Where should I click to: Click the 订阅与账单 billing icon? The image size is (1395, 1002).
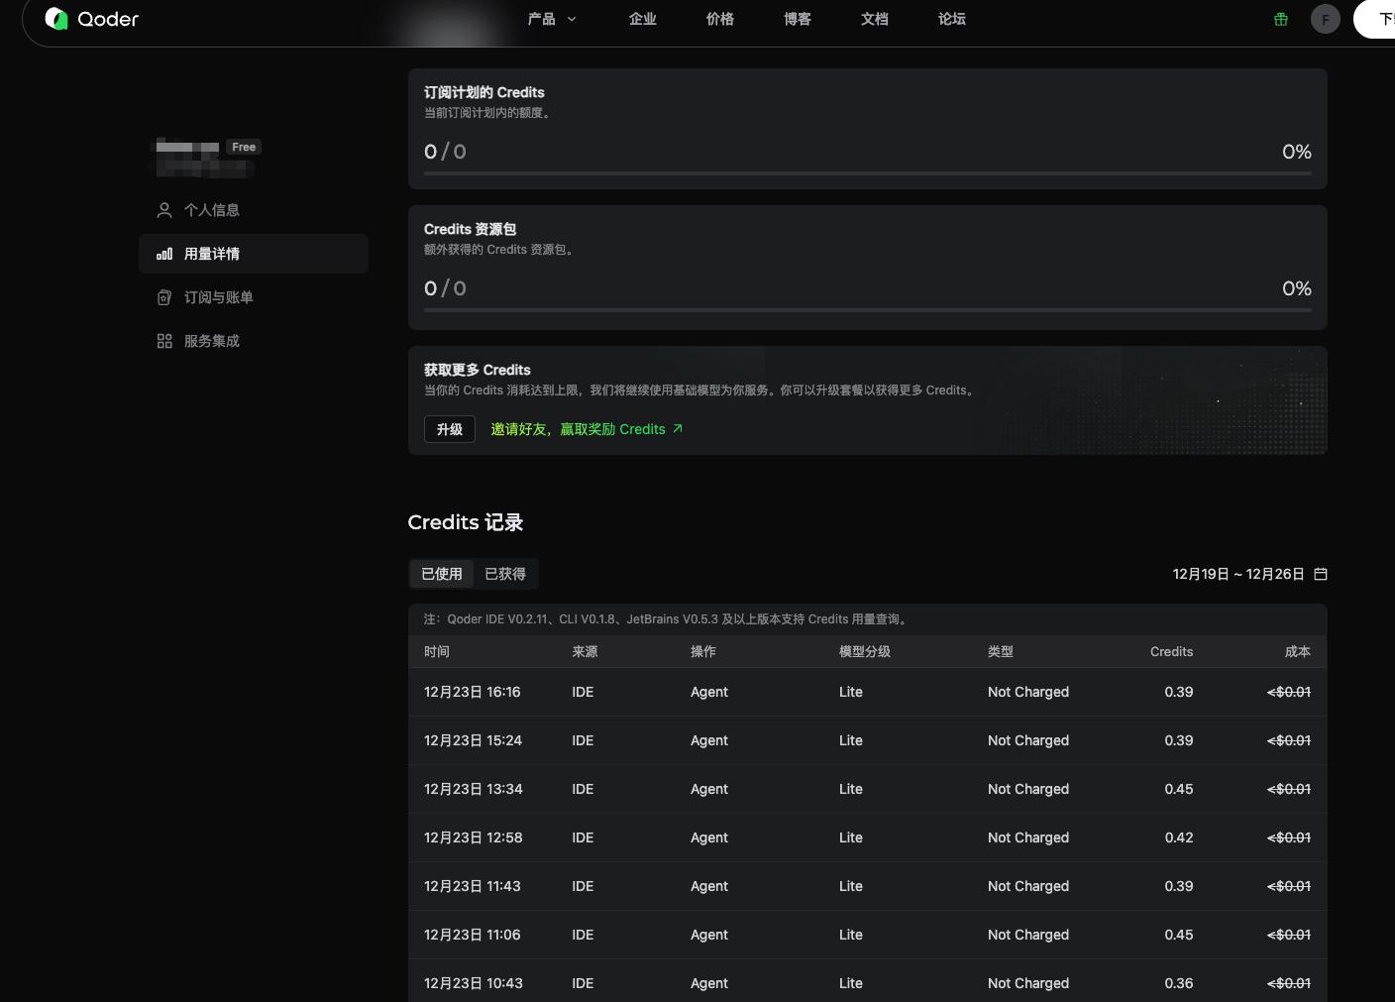click(164, 297)
